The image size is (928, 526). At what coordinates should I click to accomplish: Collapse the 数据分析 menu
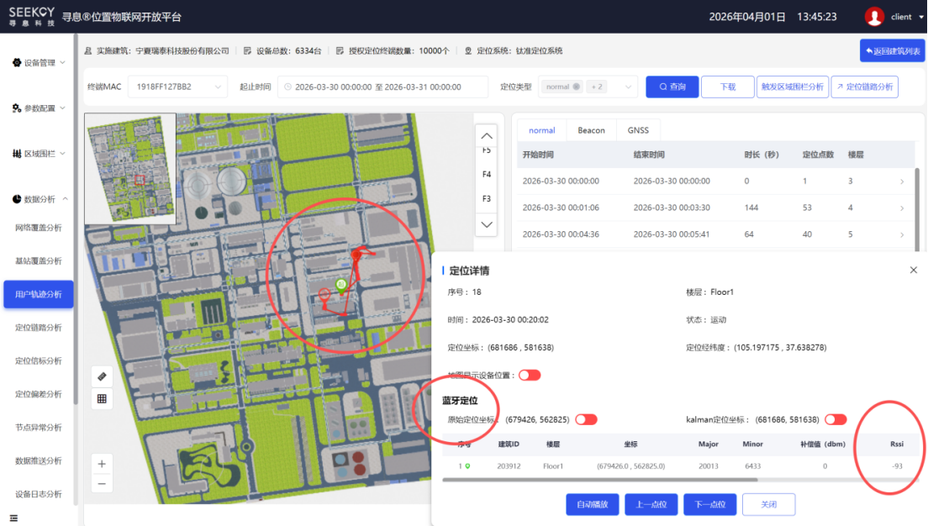point(39,199)
